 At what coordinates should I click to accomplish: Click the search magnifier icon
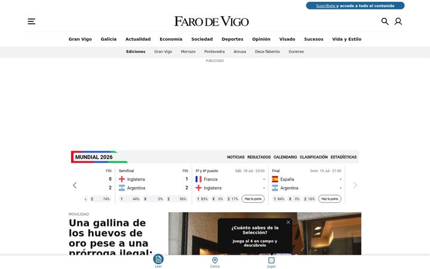pos(385,22)
